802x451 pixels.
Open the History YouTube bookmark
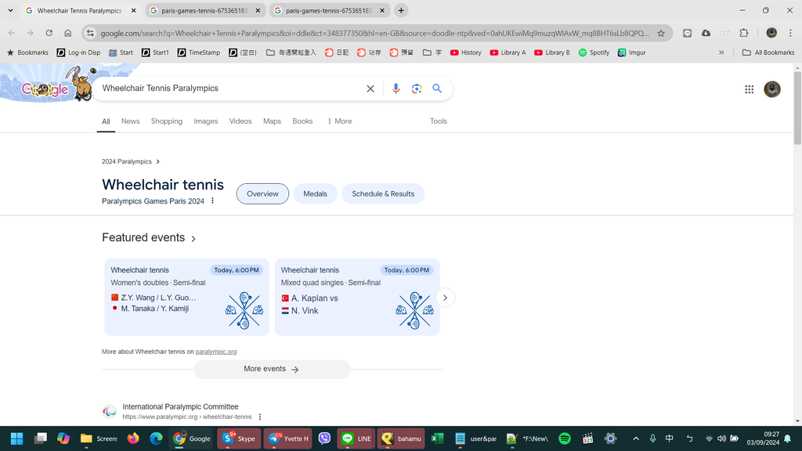(465, 52)
